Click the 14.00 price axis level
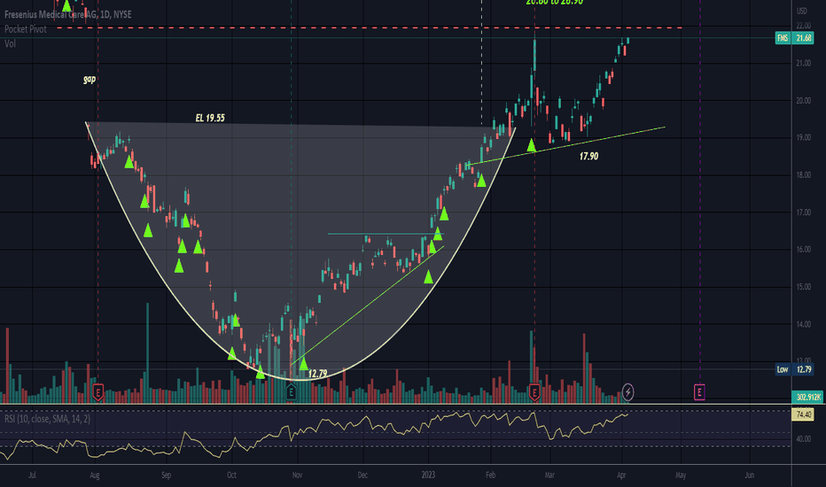Viewport: 826px width, 487px height. (803, 324)
